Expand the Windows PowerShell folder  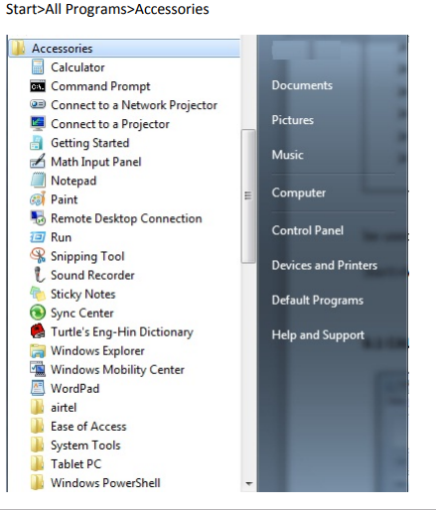(95, 483)
